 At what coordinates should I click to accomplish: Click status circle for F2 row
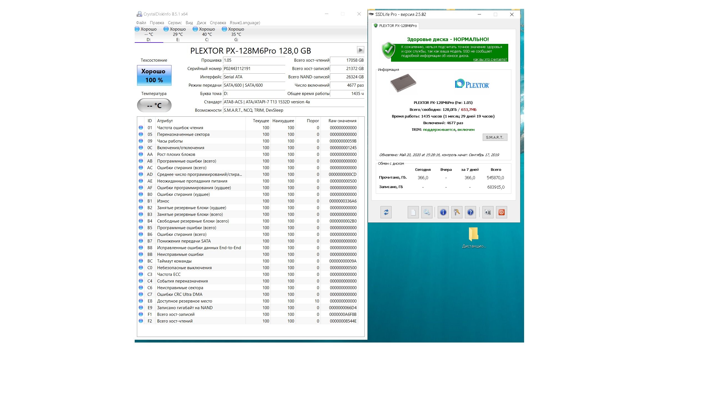coord(141,321)
